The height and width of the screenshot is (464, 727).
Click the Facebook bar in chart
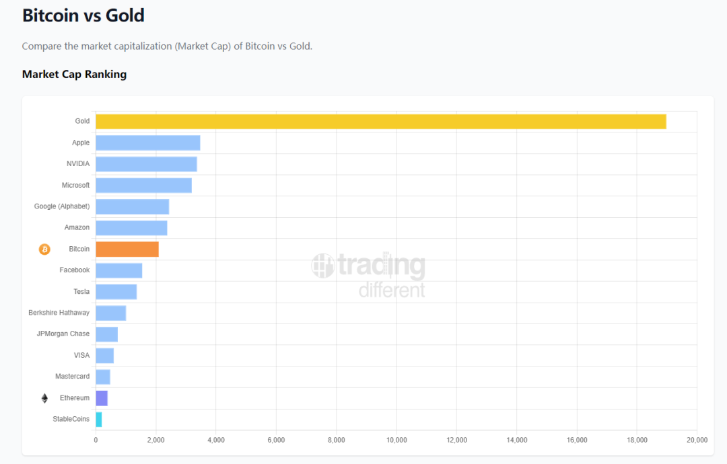pos(118,270)
